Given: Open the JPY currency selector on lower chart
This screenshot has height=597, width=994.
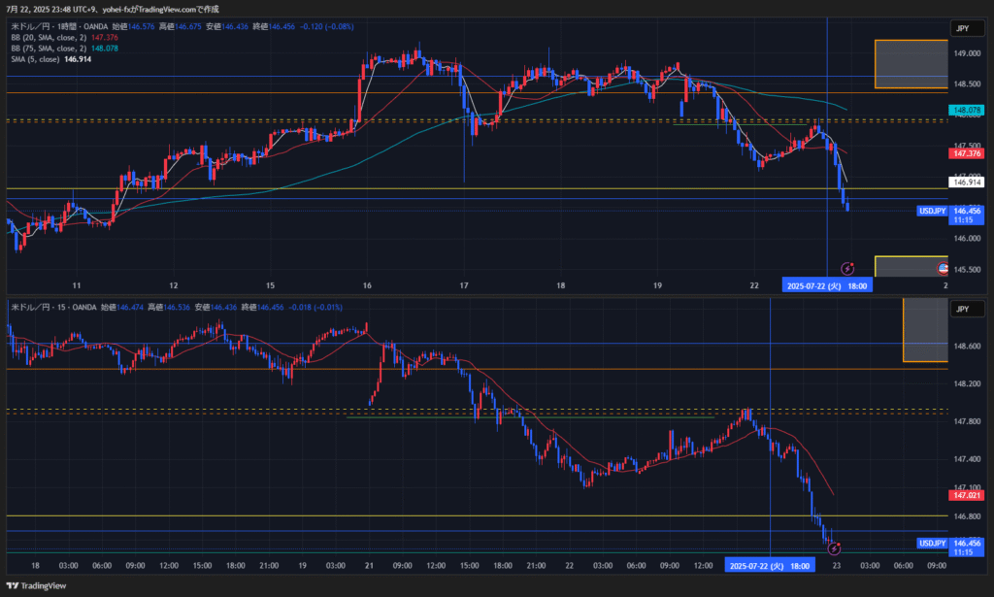Looking at the screenshot, I should 964,309.
